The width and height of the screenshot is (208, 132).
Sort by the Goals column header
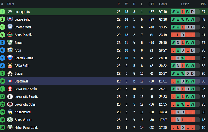[x=163, y=4]
